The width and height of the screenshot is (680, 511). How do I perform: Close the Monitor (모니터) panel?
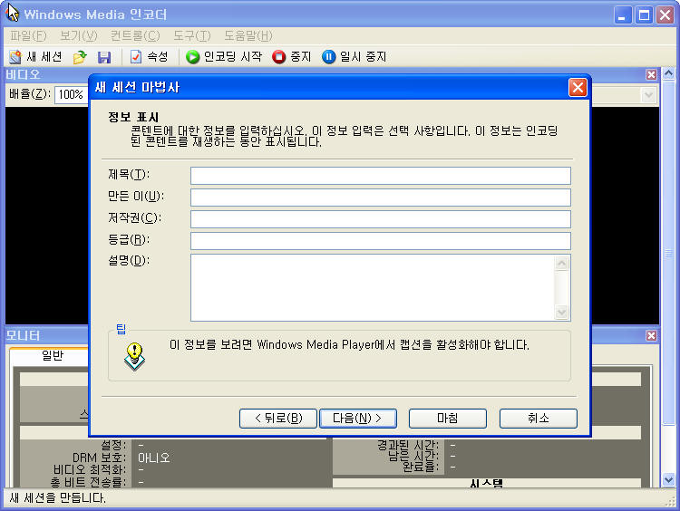coord(651,335)
